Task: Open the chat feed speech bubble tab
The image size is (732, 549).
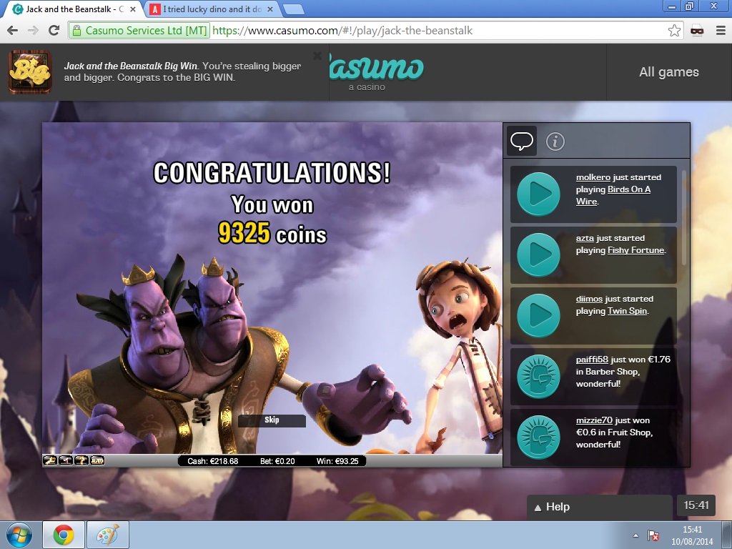Action: click(522, 141)
